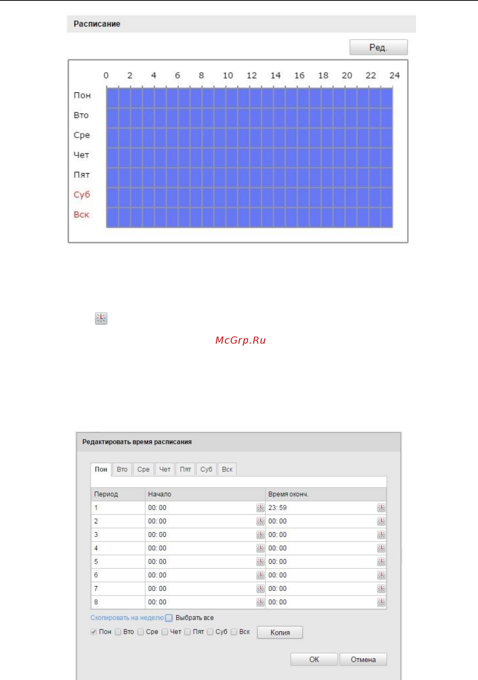The image size is (478, 680).
Task: Click the Пон row in schedule grid
Action: pyautogui.click(x=249, y=98)
